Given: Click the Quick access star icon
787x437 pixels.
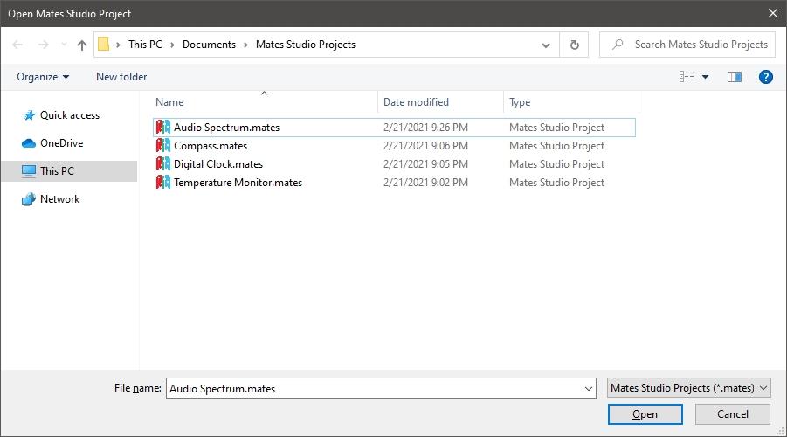Looking at the screenshot, I should tap(29, 115).
